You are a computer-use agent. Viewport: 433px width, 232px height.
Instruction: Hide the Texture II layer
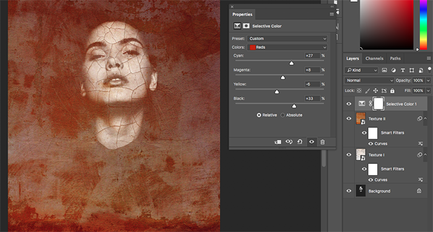pos(349,119)
